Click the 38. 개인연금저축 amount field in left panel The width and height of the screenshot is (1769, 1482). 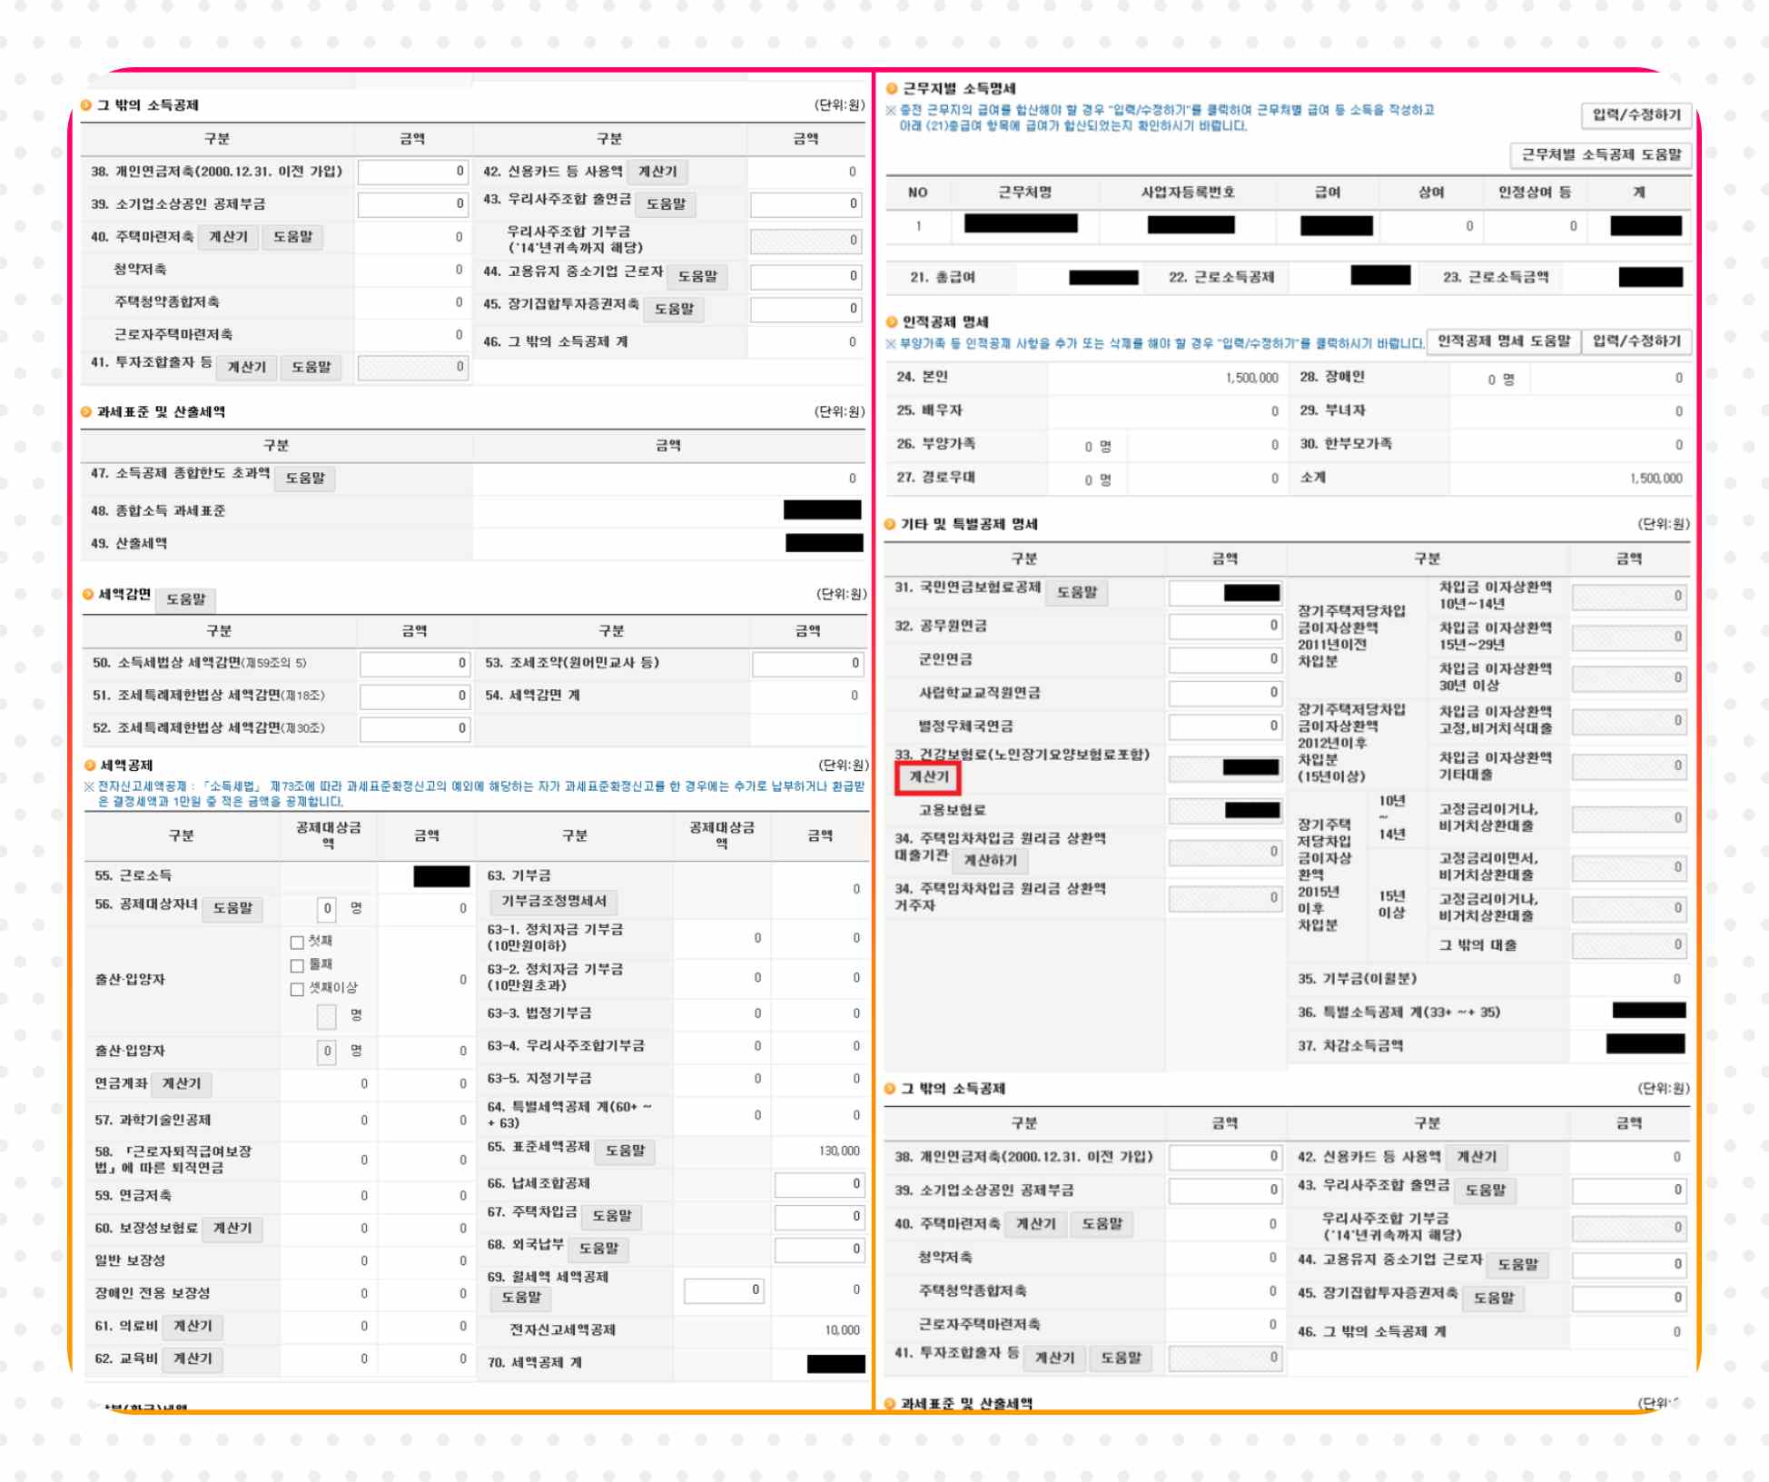click(412, 172)
